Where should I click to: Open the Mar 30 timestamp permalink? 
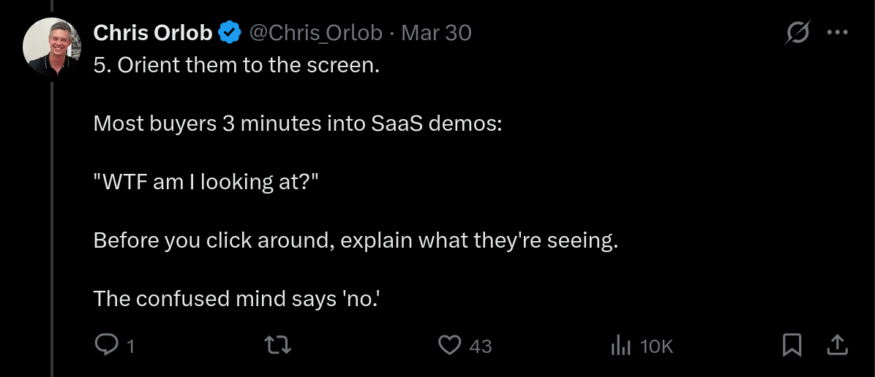(x=437, y=33)
